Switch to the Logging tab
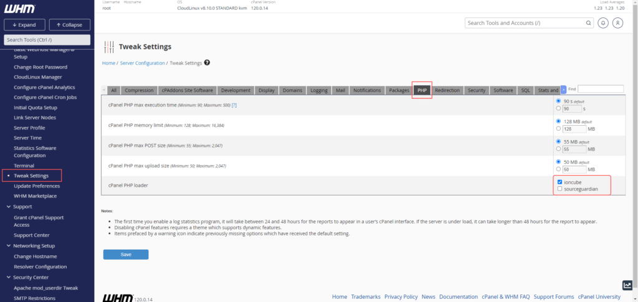 [x=319, y=90]
